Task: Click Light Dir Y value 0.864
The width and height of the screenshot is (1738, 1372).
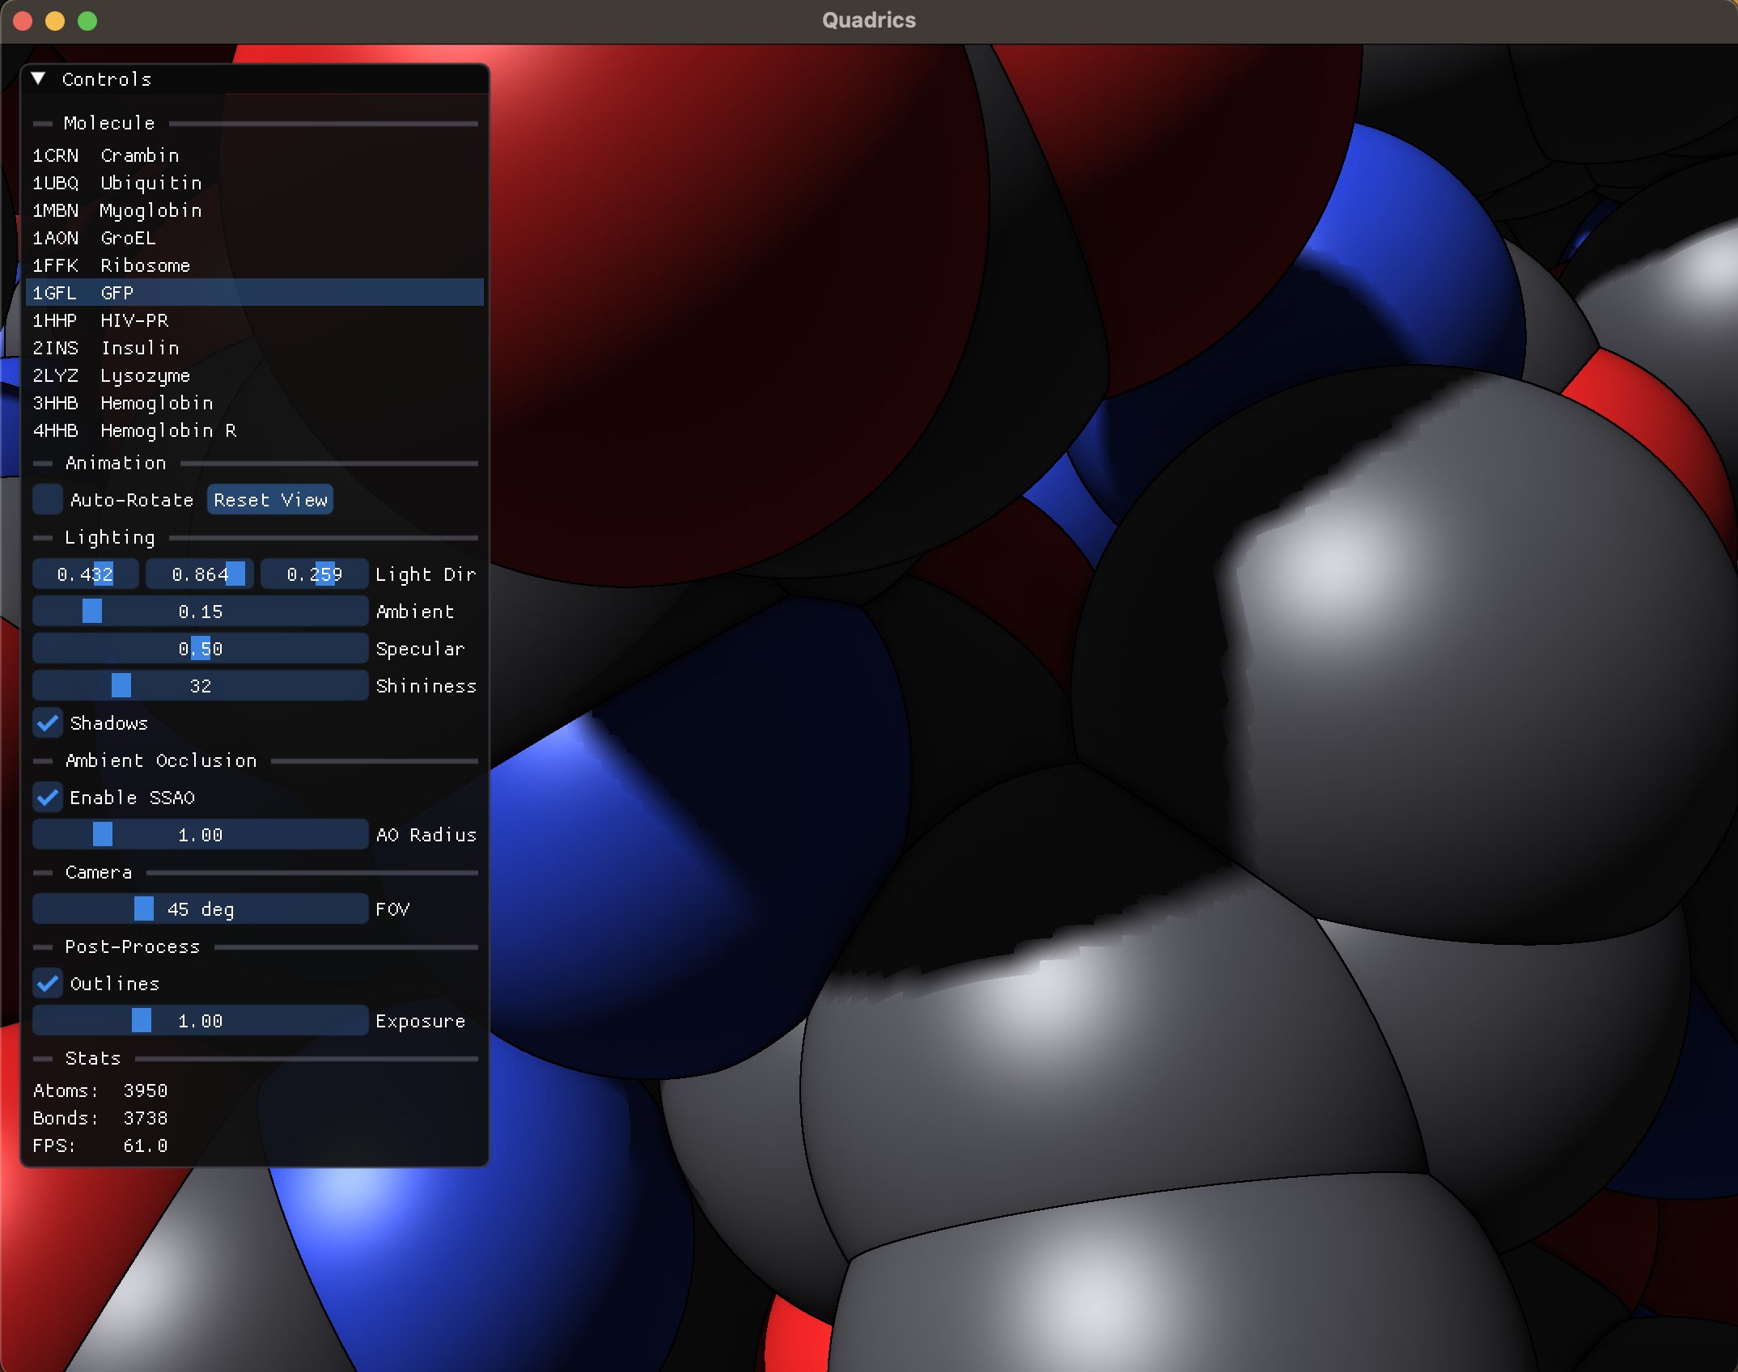Action: tap(201, 574)
